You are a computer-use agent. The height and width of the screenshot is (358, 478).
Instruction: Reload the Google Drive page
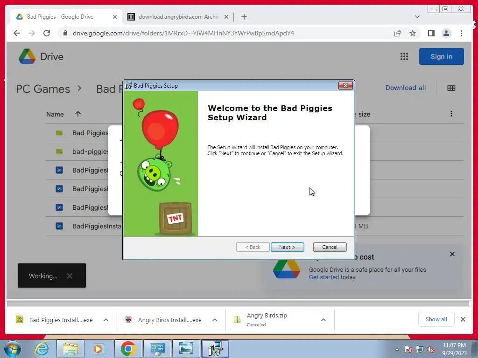pos(47,33)
